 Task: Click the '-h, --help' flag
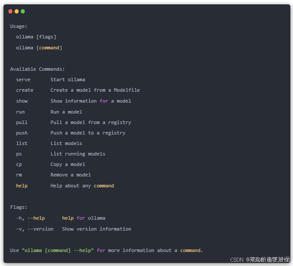point(31,218)
